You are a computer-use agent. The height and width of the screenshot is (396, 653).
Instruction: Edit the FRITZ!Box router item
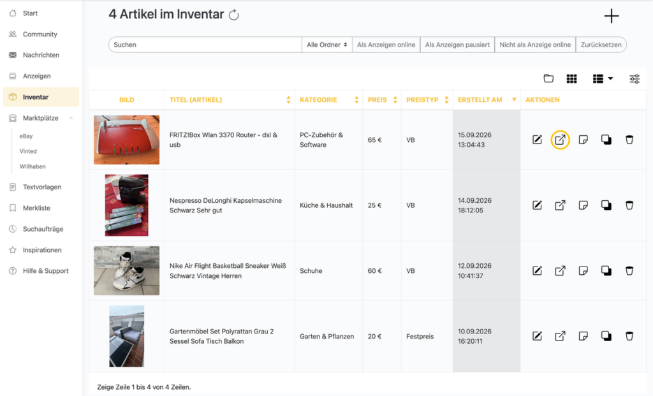tap(537, 140)
